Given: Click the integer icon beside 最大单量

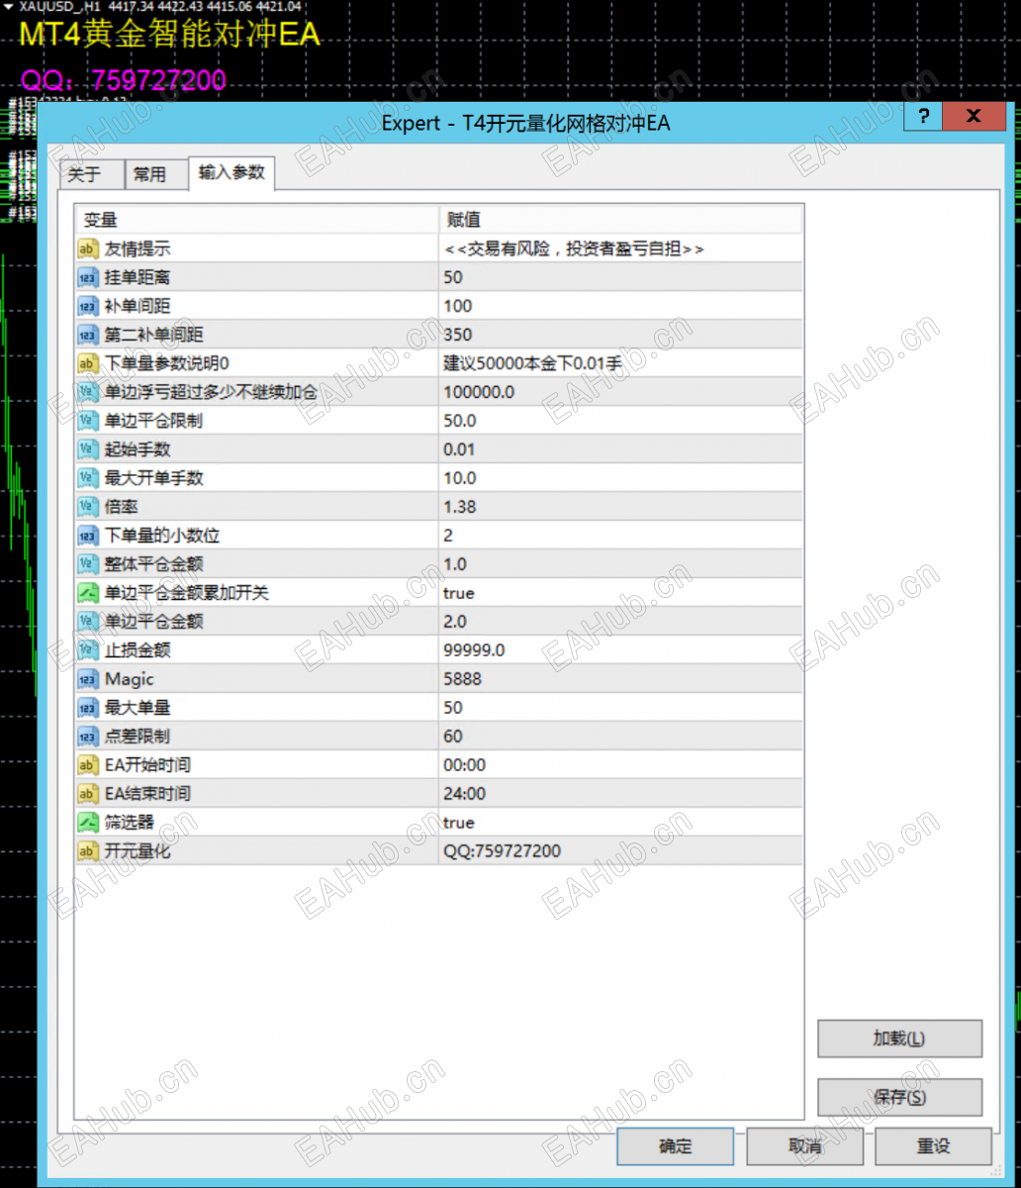Looking at the screenshot, I should click(88, 708).
